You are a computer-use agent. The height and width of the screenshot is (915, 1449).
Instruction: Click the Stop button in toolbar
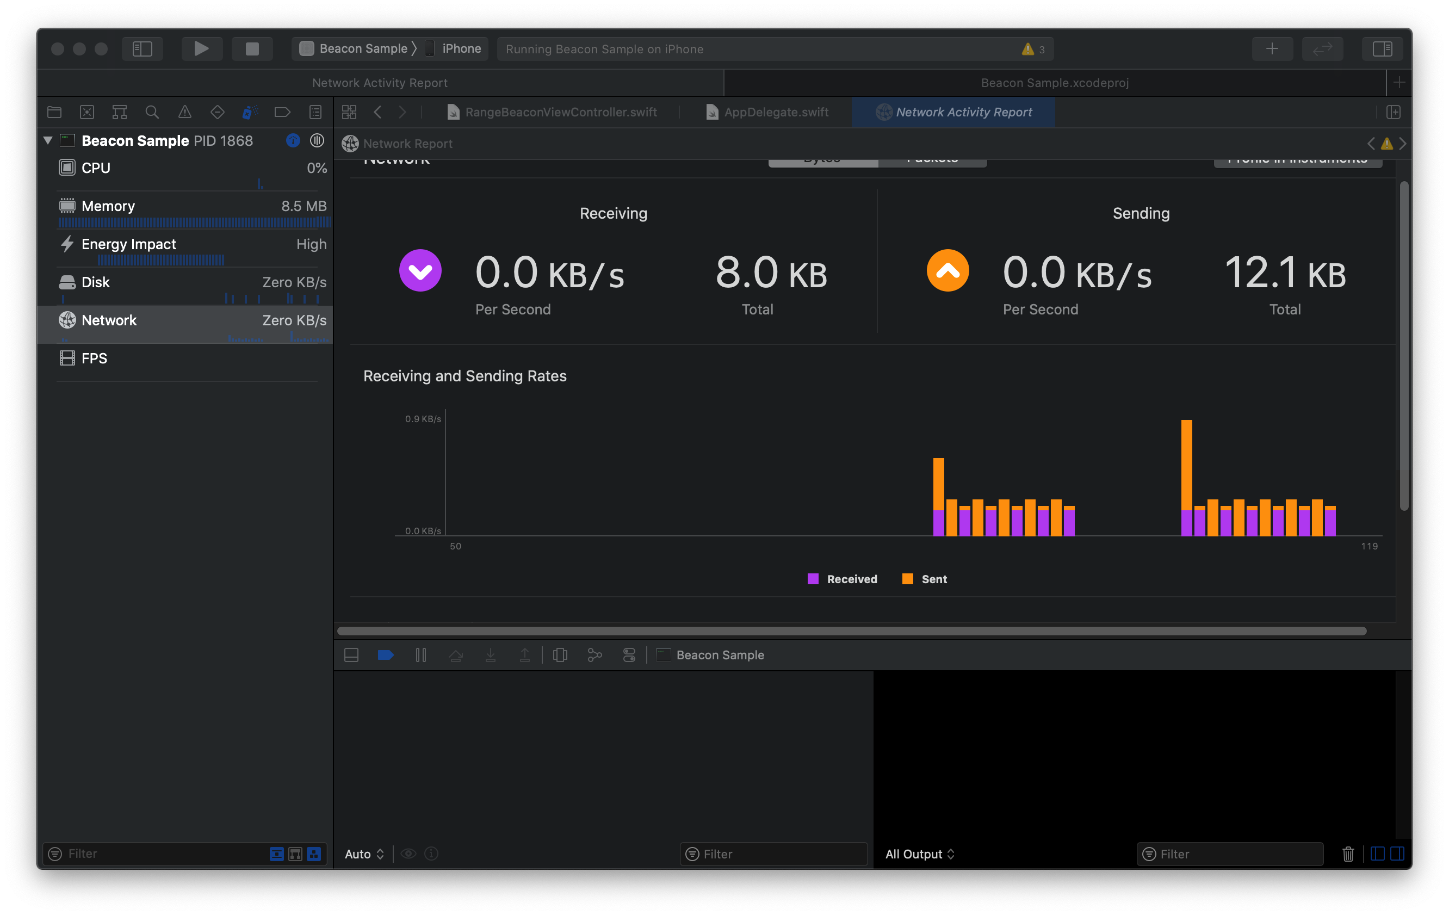252,48
